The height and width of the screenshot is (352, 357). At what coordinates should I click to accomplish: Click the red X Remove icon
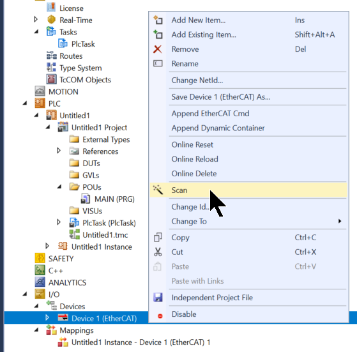coord(158,49)
